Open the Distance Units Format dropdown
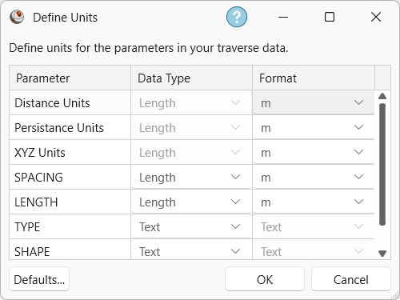400x300 pixels. click(314, 102)
